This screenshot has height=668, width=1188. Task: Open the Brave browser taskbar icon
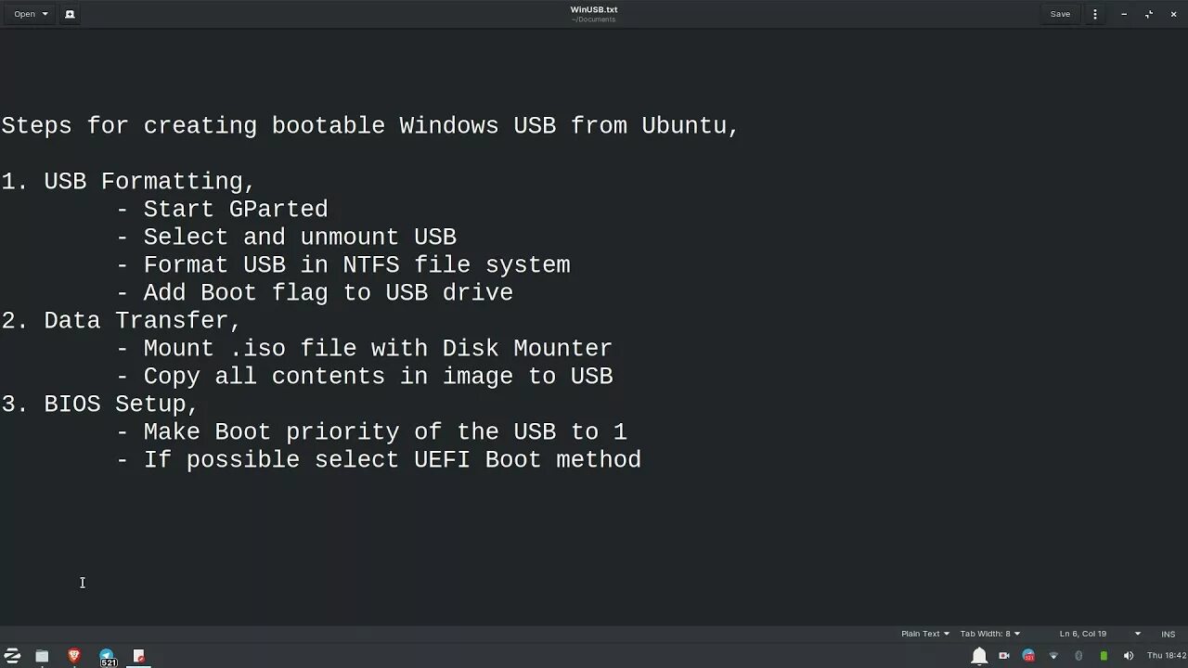(x=74, y=656)
